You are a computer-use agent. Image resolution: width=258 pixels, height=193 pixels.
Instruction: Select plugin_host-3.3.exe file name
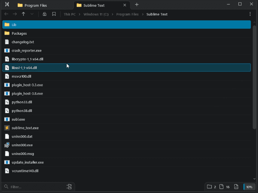click(x=27, y=85)
